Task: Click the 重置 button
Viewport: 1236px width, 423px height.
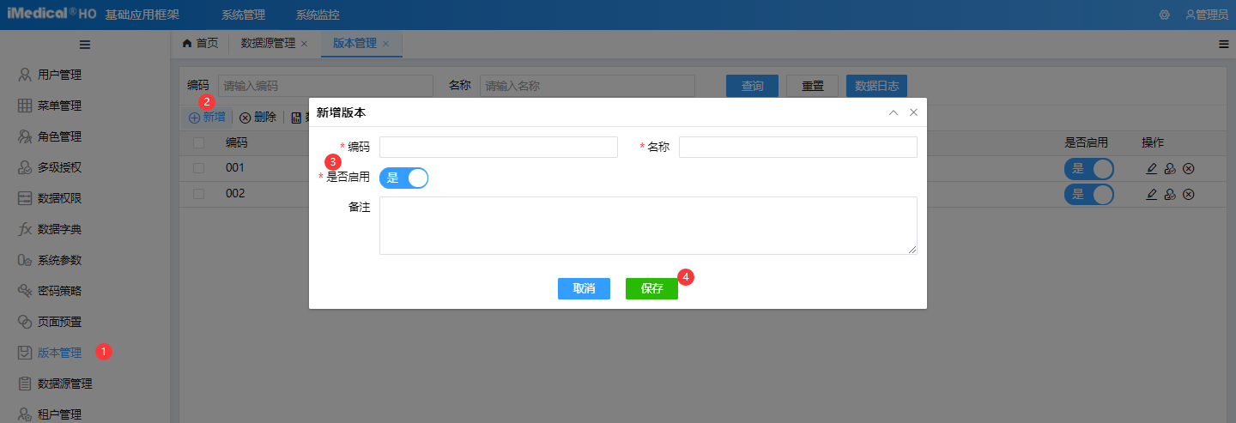Action: (812, 86)
